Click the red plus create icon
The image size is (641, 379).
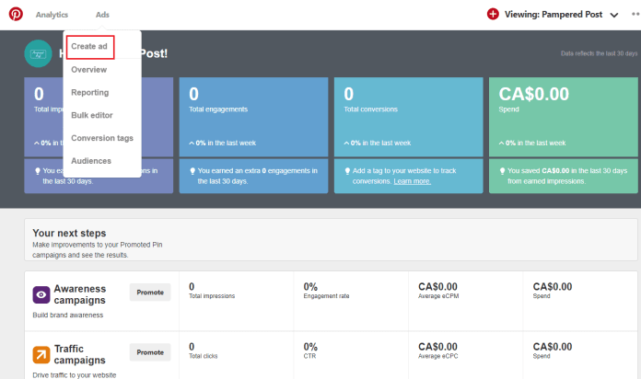(493, 15)
